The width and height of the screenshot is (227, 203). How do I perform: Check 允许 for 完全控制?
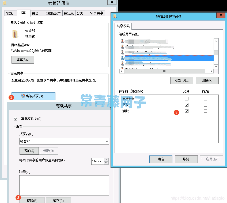click(x=187, y=99)
